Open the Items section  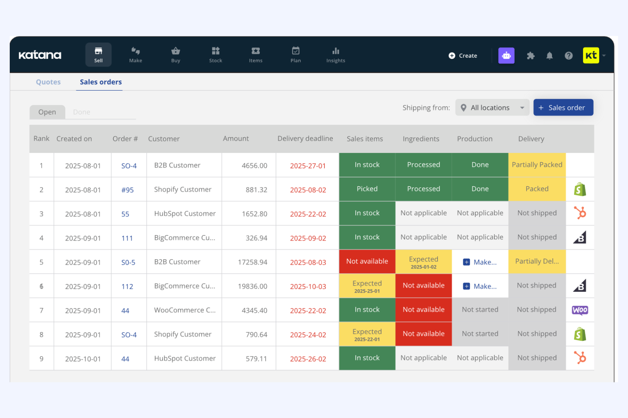click(255, 55)
